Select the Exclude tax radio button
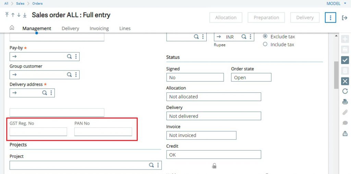The width and height of the screenshot is (351, 174). click(x=265, y=36)
